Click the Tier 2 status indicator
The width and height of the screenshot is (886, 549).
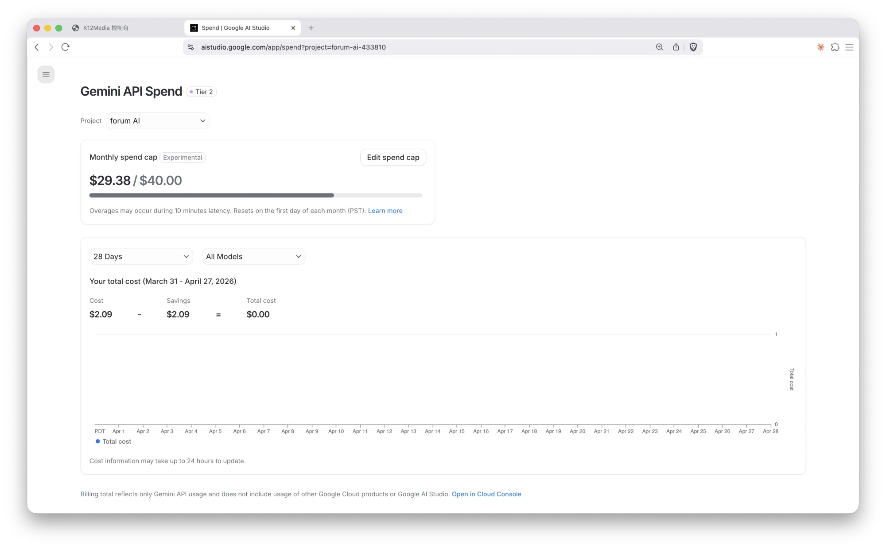202,92
